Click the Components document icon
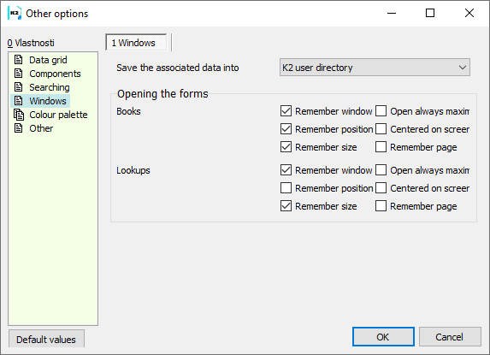490x355 pixels. pos(19,73)
